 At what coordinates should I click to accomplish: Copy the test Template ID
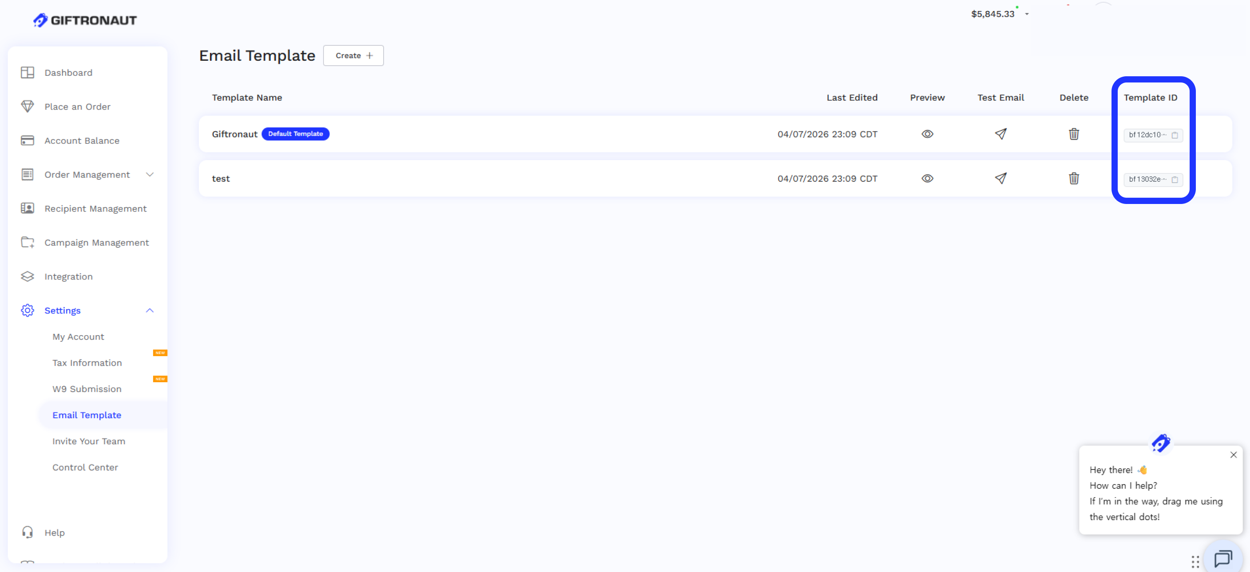coord(1175,180)
